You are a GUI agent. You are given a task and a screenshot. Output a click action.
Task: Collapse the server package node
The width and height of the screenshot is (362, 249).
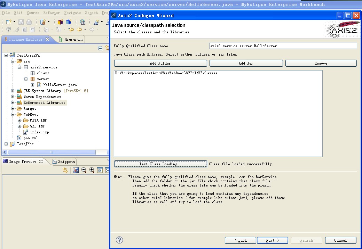[x=26, y=79]
